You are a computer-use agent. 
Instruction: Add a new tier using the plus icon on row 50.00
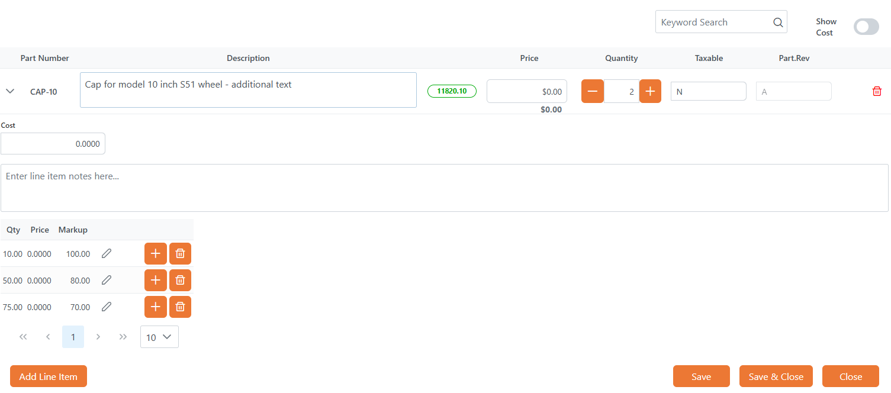tap(155, 280)
